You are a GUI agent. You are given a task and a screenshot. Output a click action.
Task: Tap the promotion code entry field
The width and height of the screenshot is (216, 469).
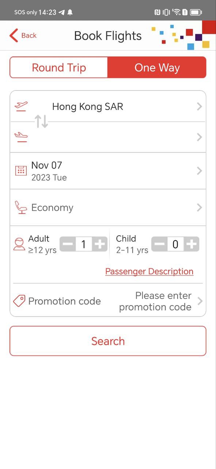pyautogui.click(x=108, y=301)
